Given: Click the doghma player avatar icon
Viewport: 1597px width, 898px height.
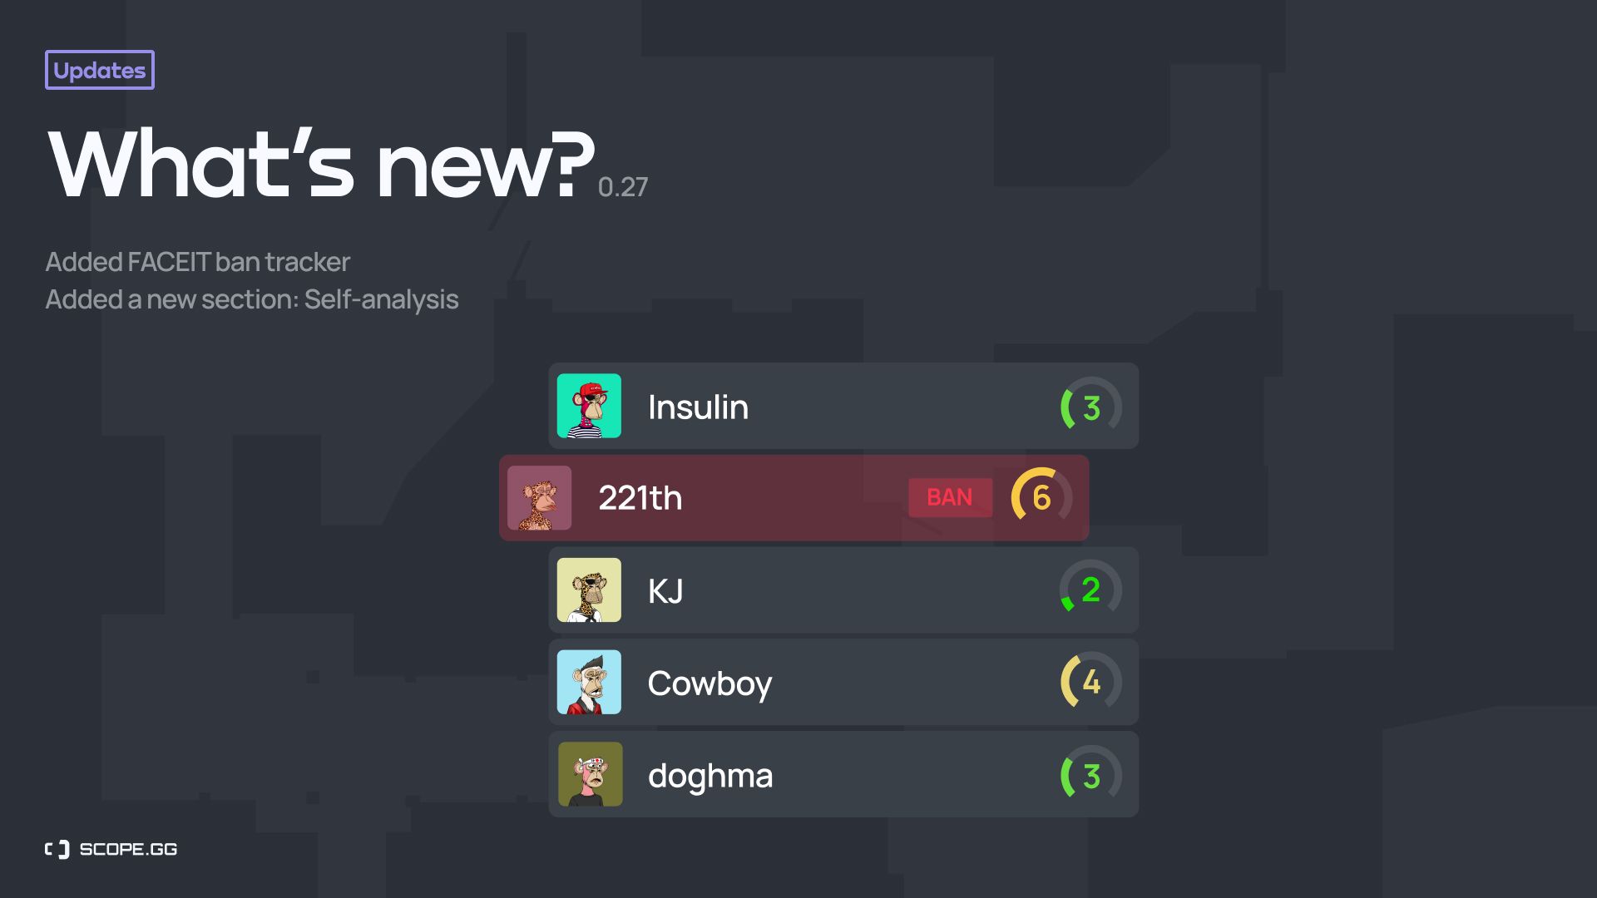Looking at the screenshot, I should pyautogui.click(x=590, y=774).
